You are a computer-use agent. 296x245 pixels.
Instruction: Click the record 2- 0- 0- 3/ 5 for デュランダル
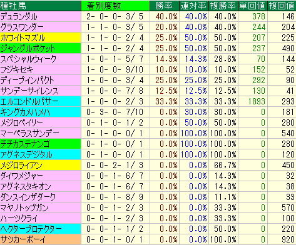(x=115, y=16)
